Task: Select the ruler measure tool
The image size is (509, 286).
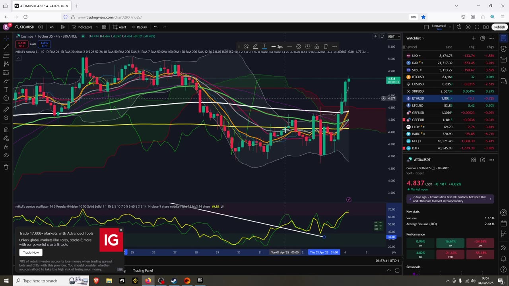Action: click(6, 109)
